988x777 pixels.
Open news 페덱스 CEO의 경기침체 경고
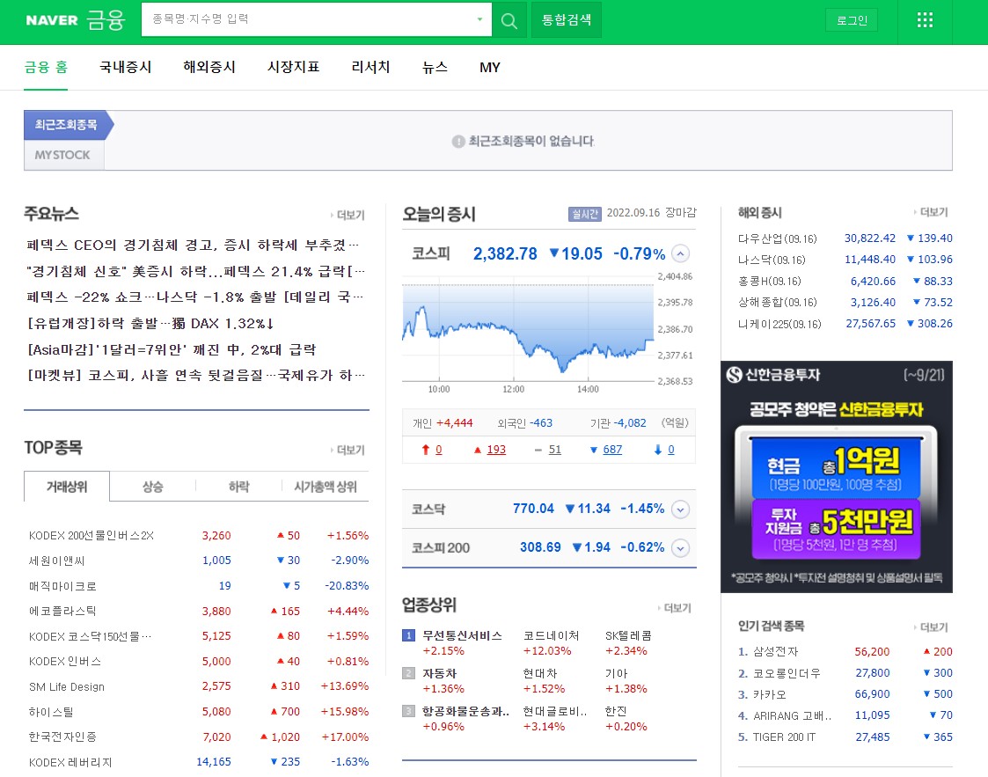point(192,246)
